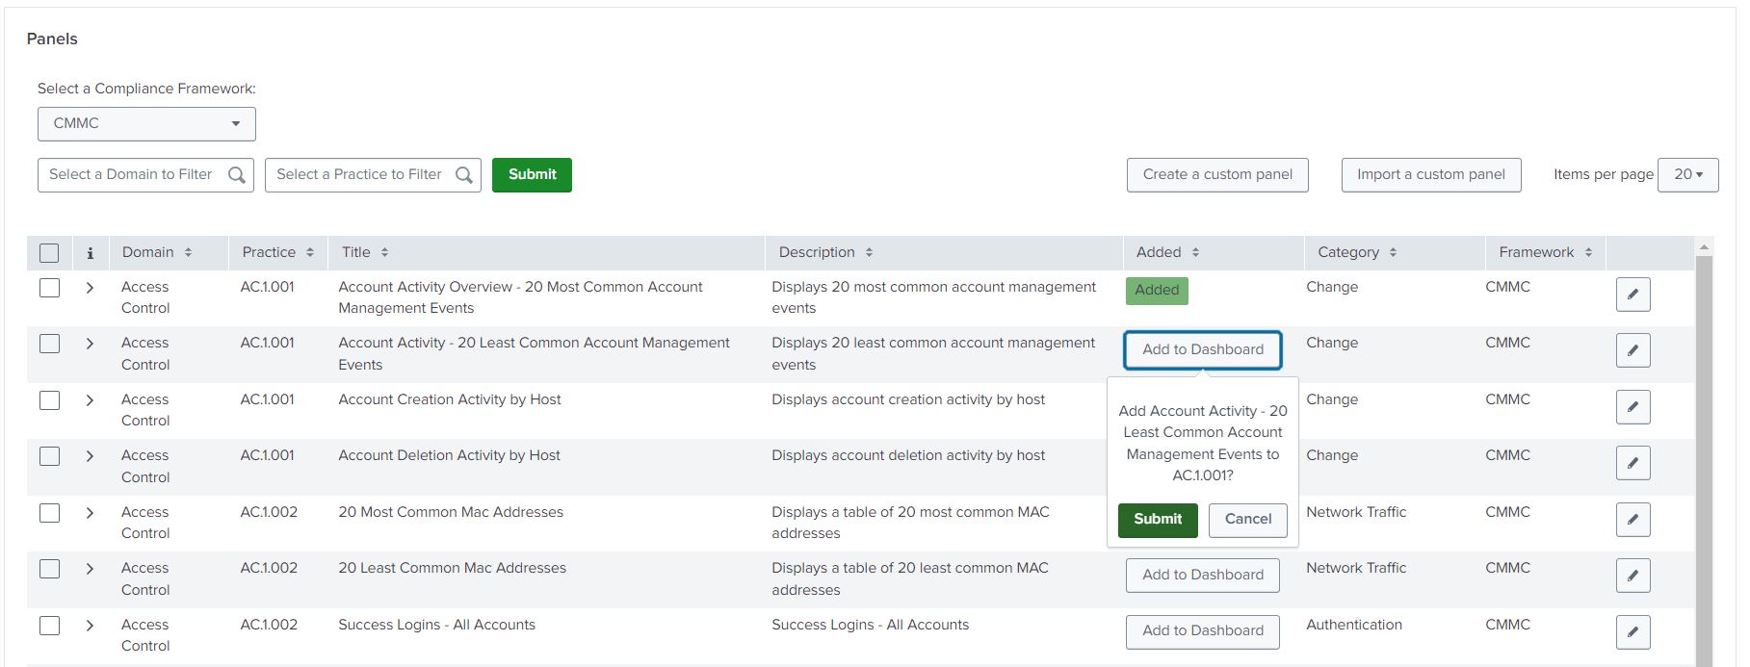This screenshot has width=1750, height=667.
Task: Click Create a custom panel
Action: pyautogui.click(x=1217, y=175)
